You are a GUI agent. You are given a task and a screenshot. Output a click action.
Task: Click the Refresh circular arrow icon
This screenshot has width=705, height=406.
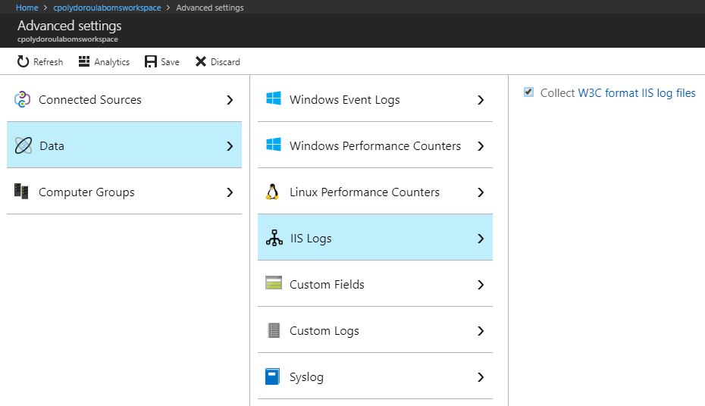[x=23, y=61]
